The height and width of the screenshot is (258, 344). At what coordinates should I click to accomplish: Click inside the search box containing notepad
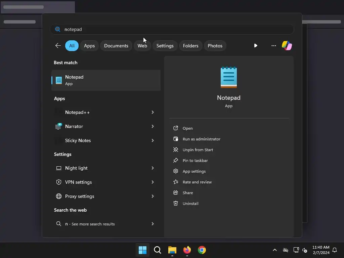[x=172, y=29]
